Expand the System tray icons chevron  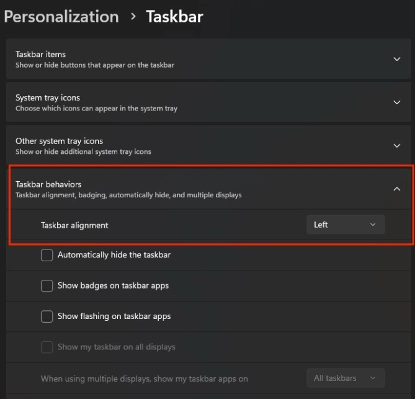pyautogui.click(x=397, y=102)
